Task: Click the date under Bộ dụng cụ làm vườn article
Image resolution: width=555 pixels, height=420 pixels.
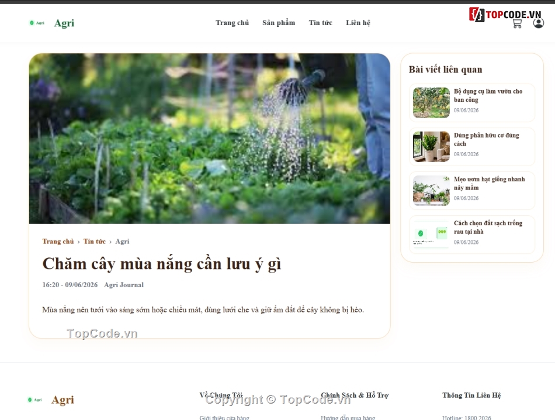Action: pos(466,110)
